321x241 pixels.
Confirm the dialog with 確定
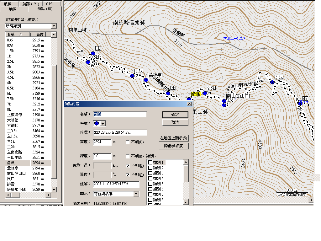(175, 115)
